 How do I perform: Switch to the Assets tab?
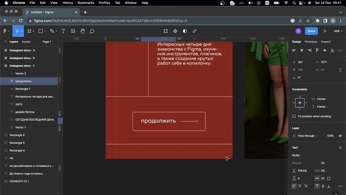[x=26, y=42]
